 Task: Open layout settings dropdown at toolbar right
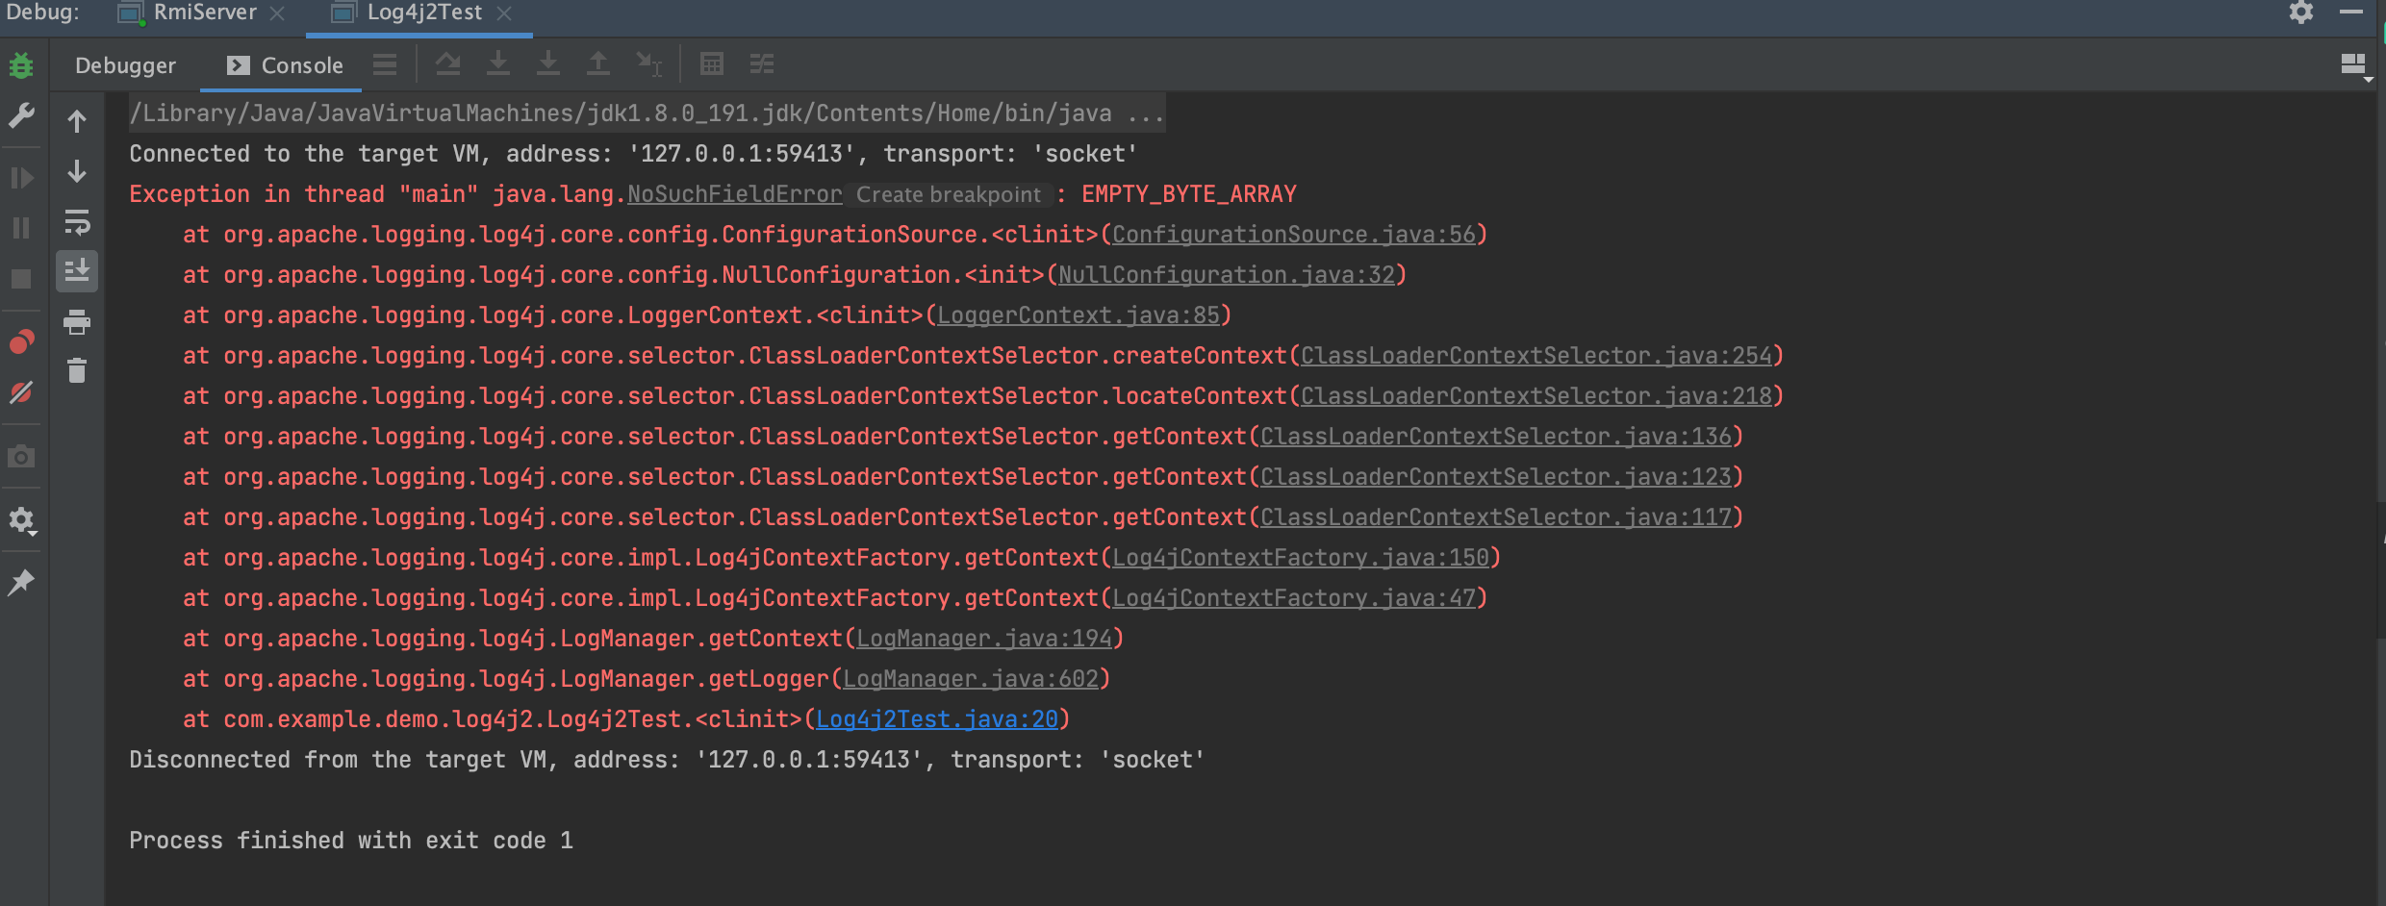coord(2354,65)
